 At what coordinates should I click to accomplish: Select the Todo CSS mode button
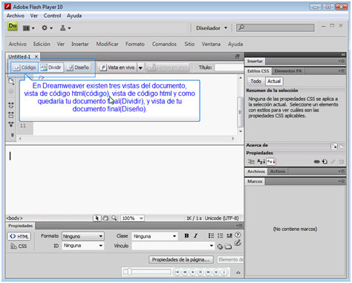tap(255, 81)
